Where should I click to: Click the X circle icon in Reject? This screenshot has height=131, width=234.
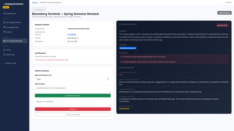coord(70,109)
